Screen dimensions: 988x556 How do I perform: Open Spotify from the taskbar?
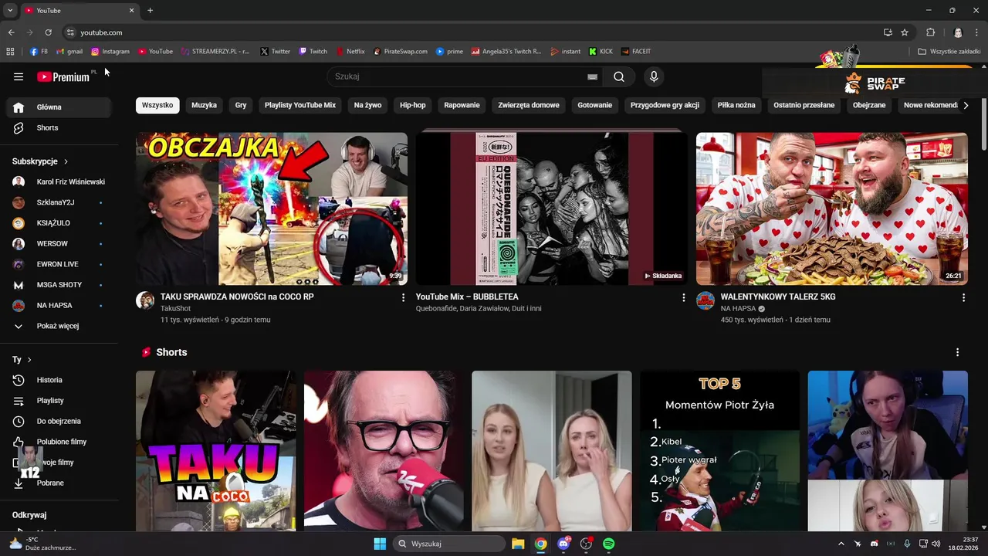coord(608,544)
